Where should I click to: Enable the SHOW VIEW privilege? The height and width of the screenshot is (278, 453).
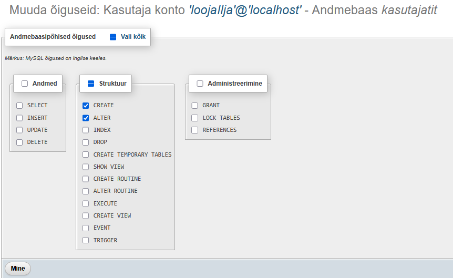tap(86, 167)
